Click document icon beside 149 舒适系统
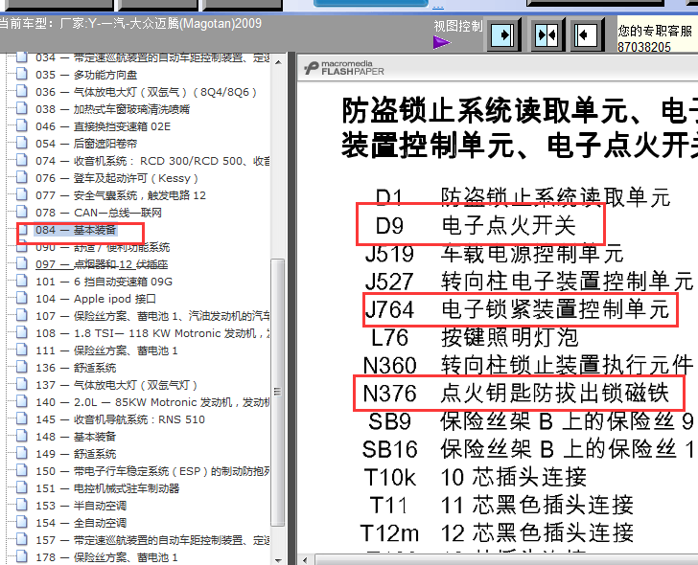Viewport: 698px width, 565px height. point(21,453)
